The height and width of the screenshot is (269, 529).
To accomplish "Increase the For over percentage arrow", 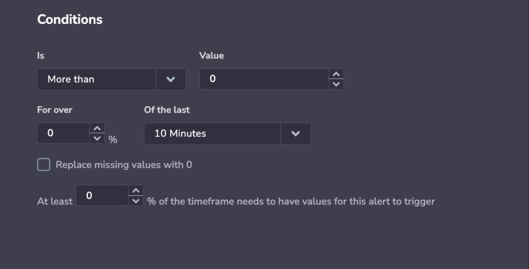I will (x=97, y=128).
